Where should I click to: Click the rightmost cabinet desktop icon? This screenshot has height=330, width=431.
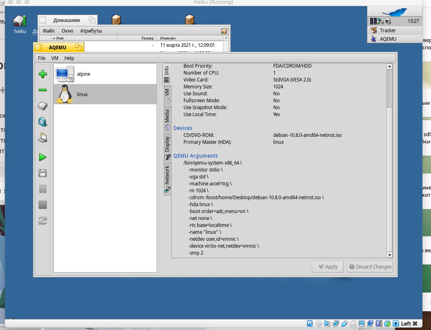point(190,20)
